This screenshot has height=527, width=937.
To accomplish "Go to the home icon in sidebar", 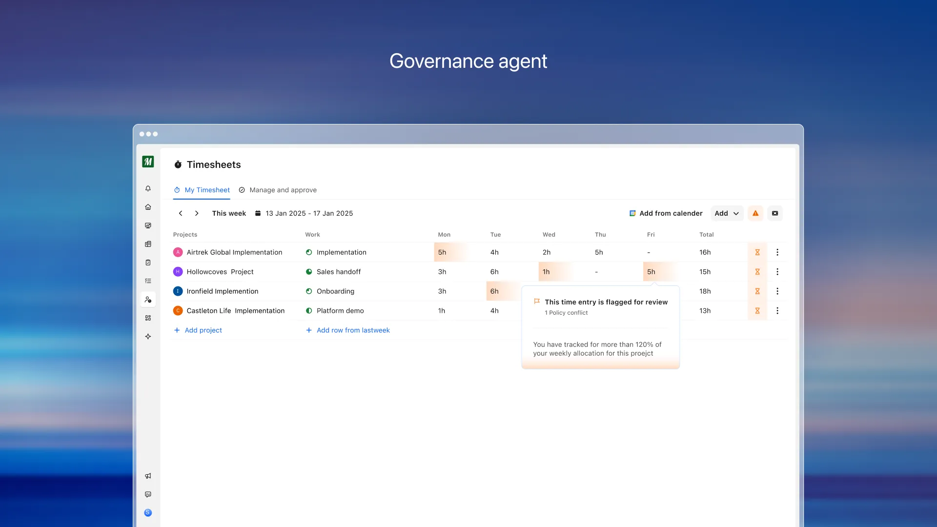I will (x=148, y=207).
